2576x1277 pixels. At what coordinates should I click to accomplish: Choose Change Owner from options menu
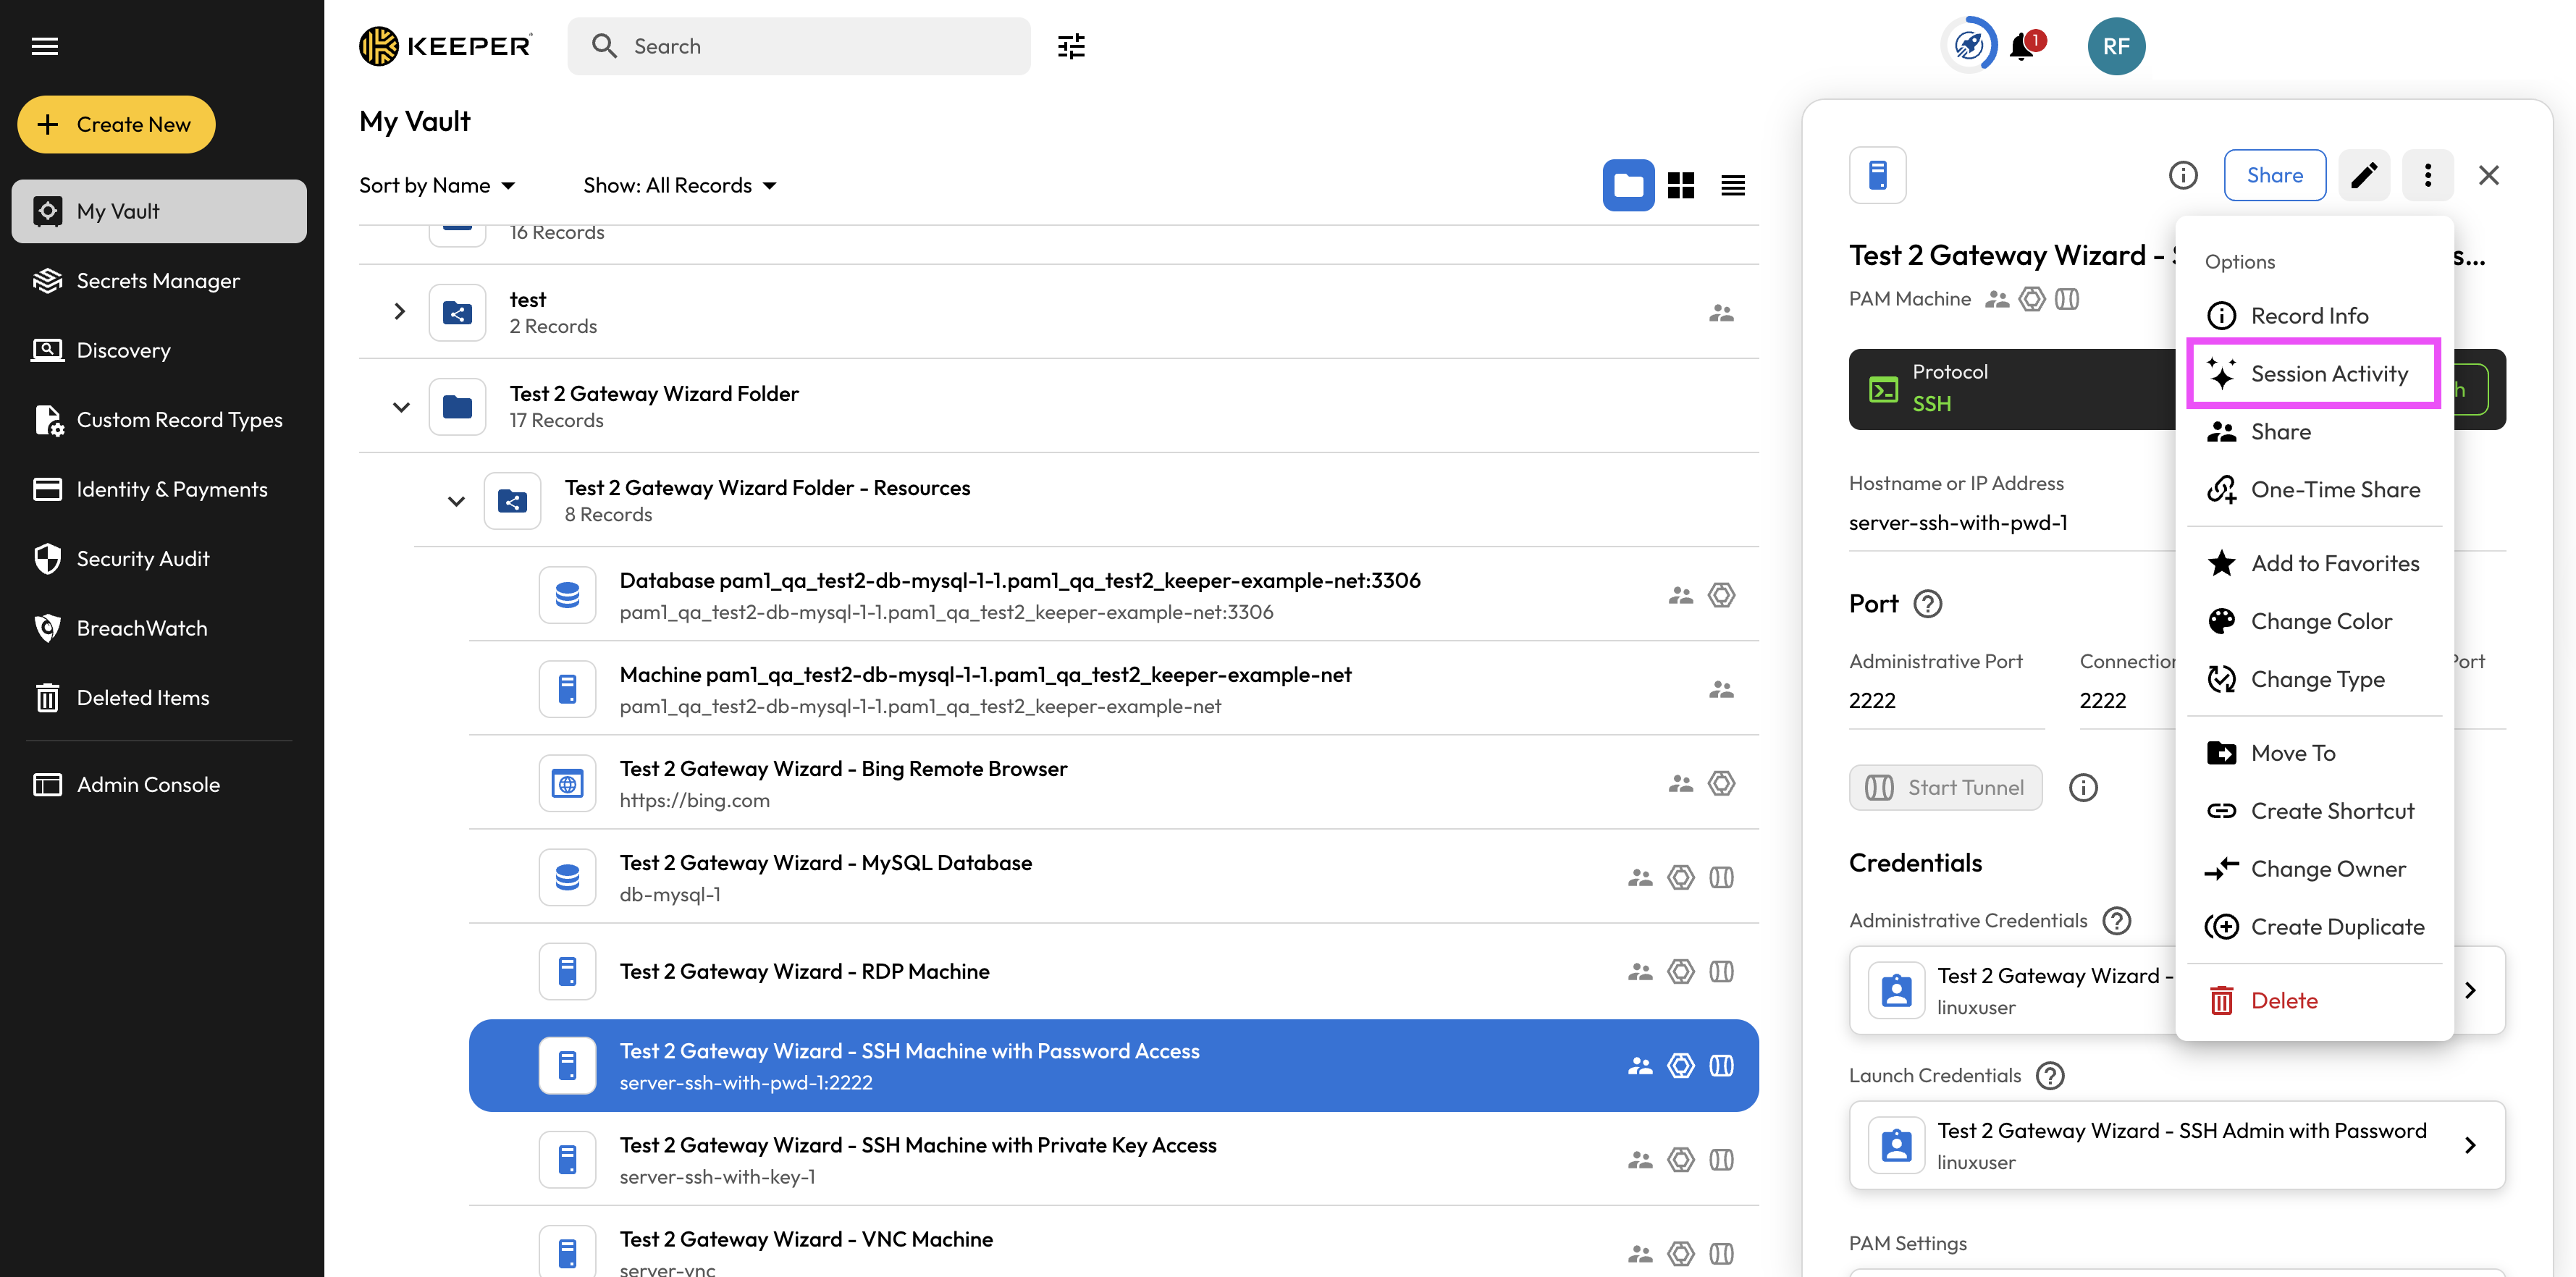(x=2327, y=869)
